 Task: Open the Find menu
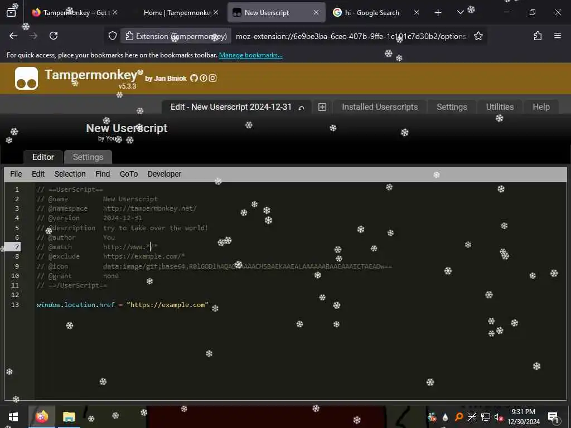click(103, 174)
